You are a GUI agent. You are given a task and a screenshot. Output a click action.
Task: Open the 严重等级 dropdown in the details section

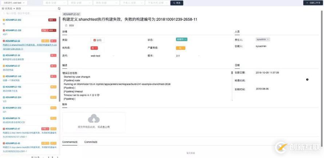(x=181, y=48)
